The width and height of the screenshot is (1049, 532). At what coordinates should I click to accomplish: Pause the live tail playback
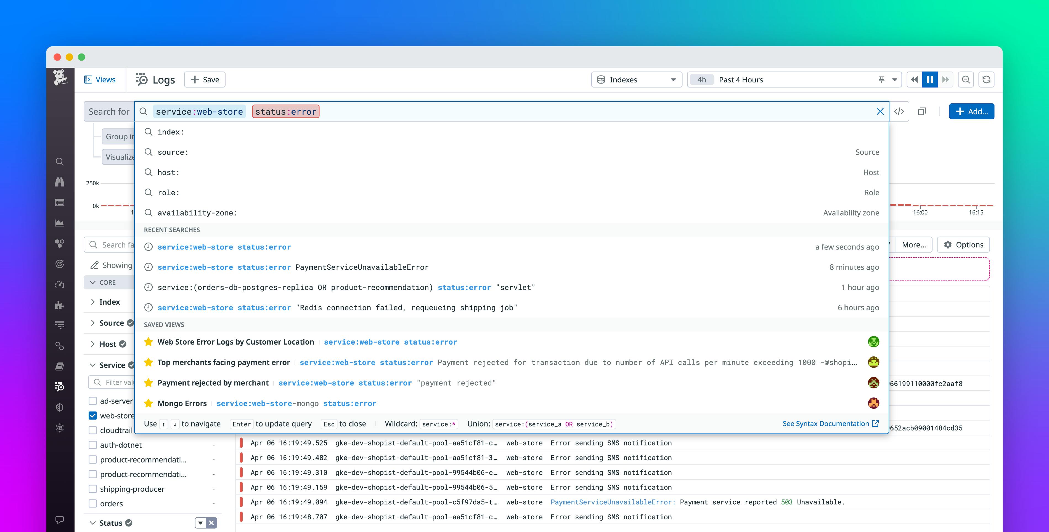[930, 79]
